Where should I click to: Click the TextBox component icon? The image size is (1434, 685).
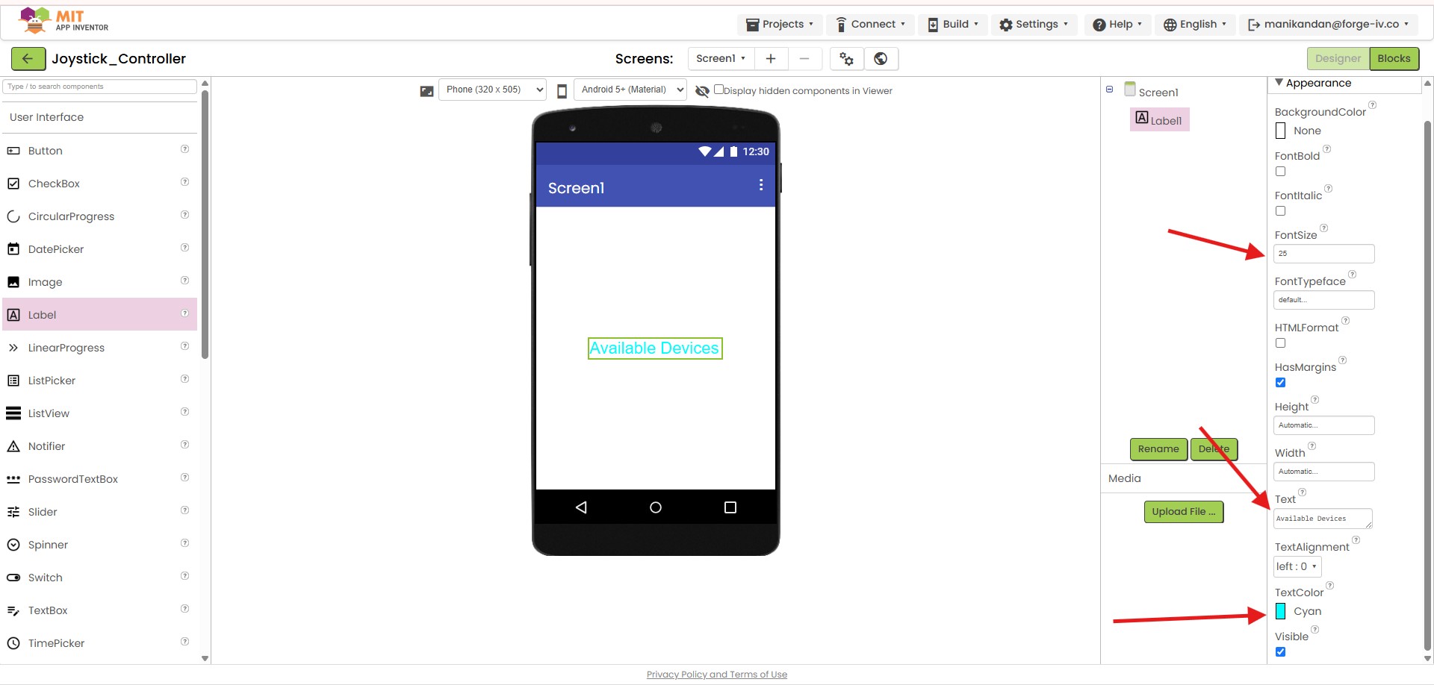tap(13, 610)
